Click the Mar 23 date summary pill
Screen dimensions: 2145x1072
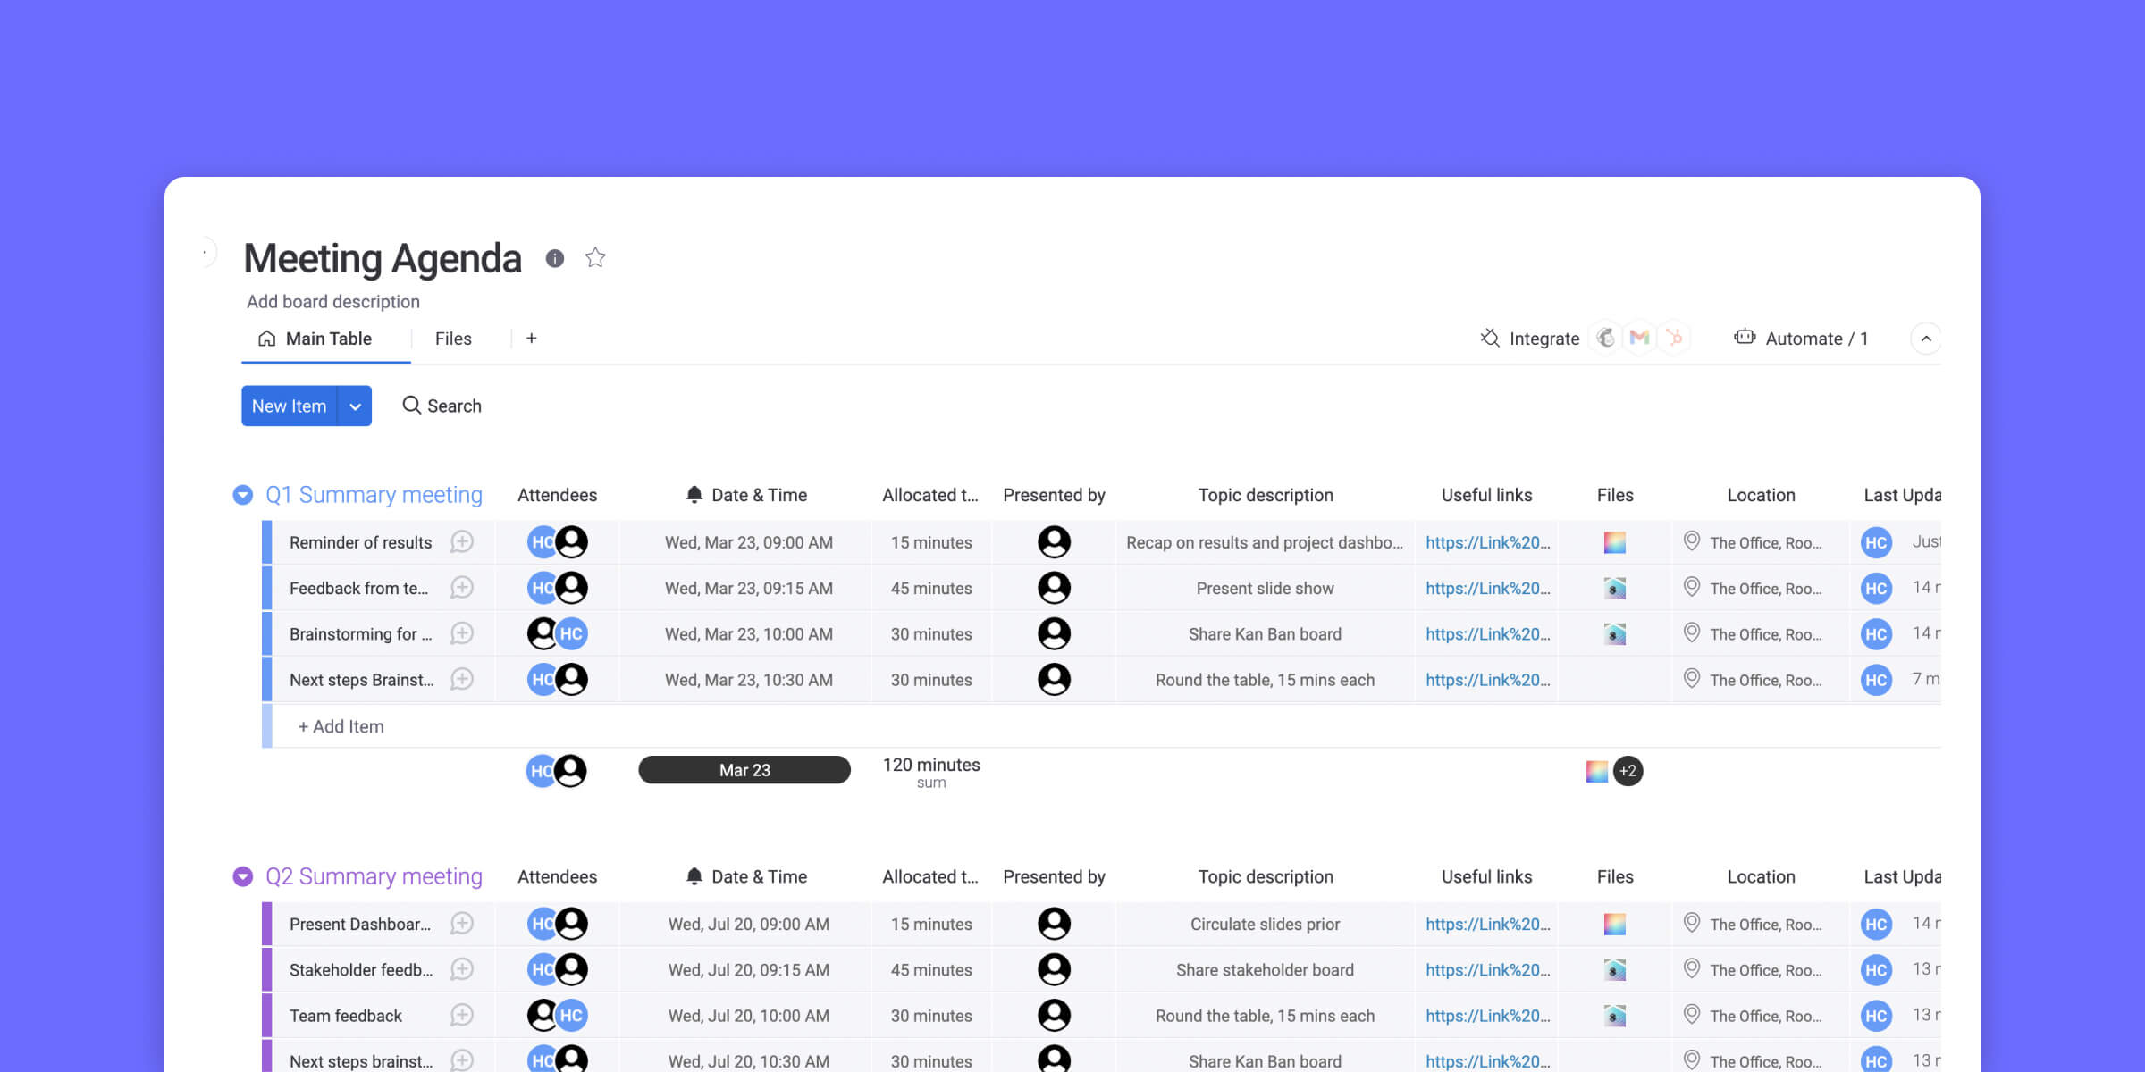coord(744,769)
